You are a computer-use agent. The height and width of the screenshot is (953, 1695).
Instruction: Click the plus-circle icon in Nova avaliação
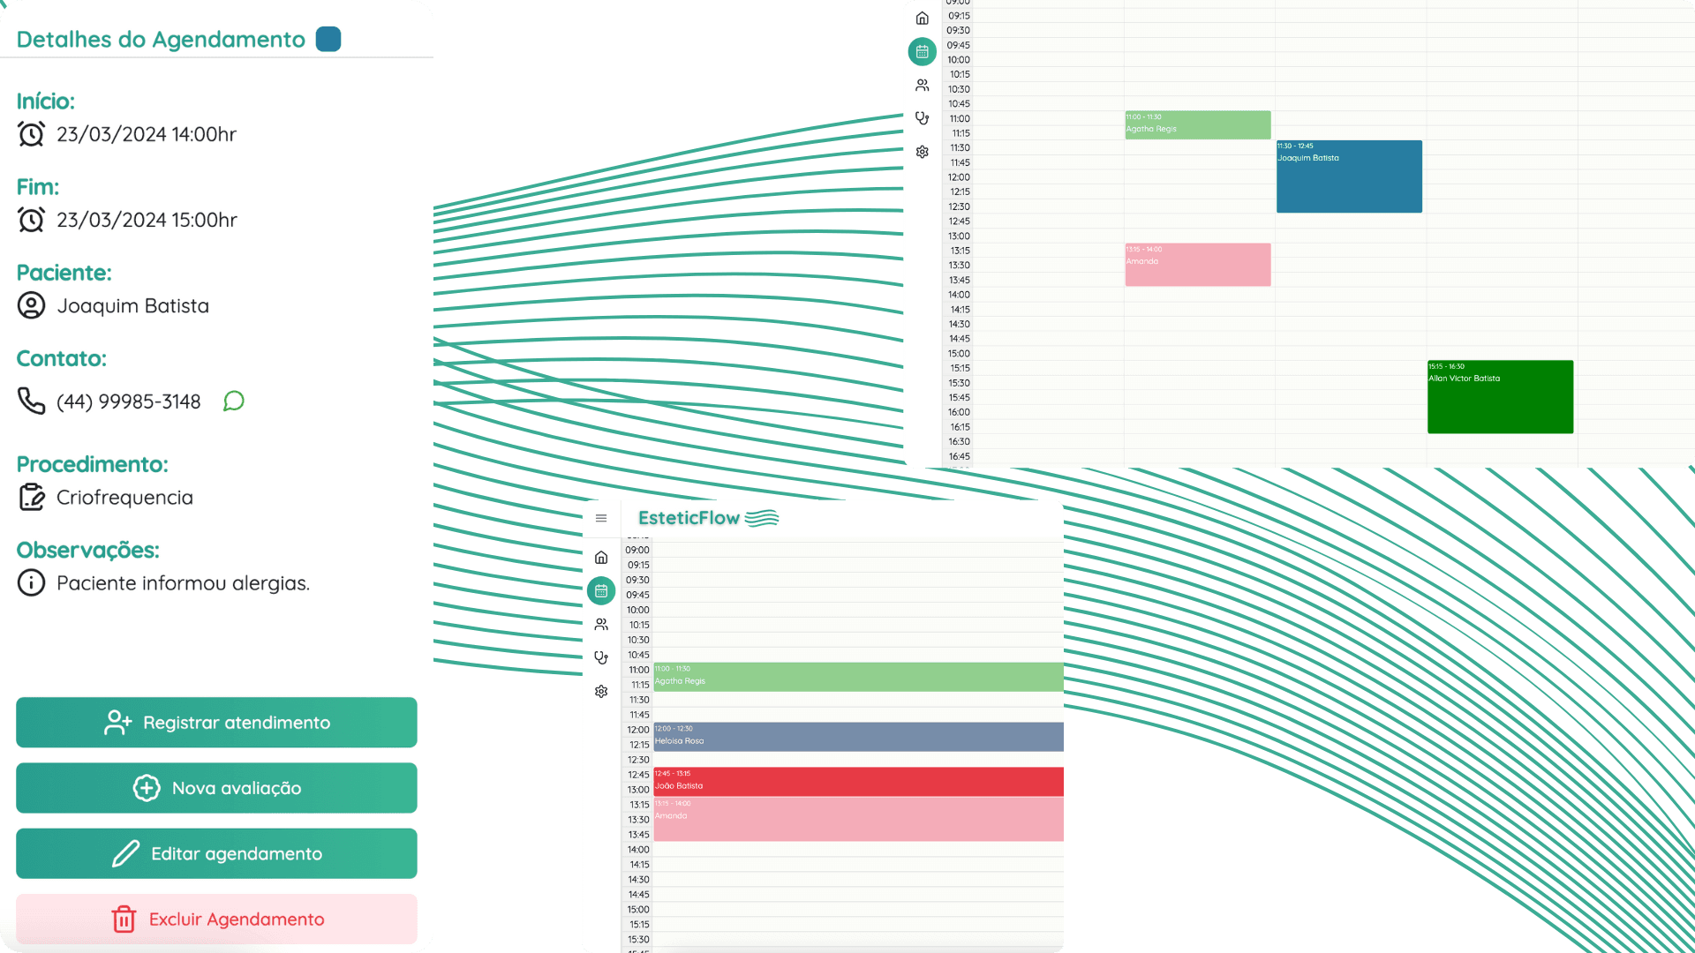pyautogui.click(x=147, y=788)
